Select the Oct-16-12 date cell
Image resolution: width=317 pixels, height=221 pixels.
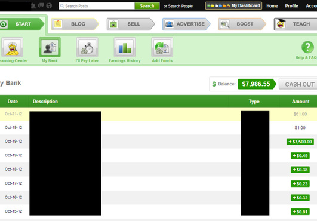(x=13, y=197)
